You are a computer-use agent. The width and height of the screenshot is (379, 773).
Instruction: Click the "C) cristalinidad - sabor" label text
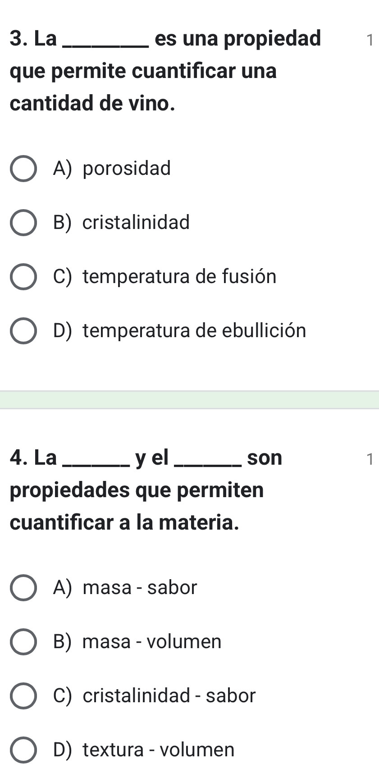[x=154, y=696]
